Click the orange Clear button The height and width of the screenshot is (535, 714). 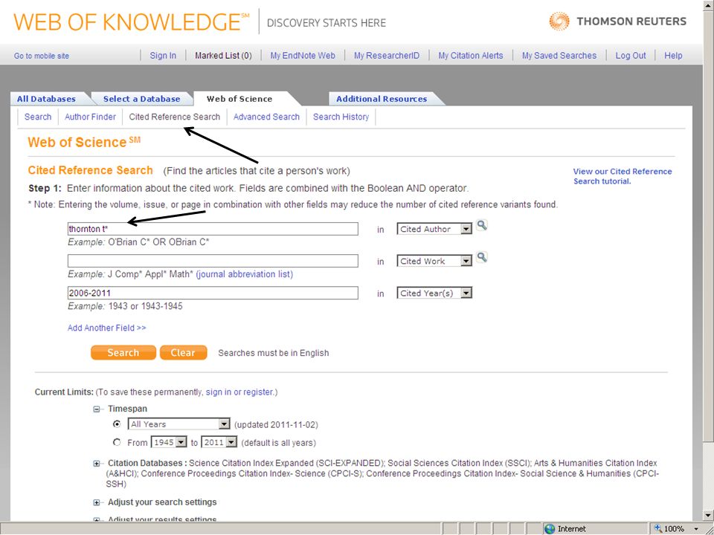pos(183,352)
